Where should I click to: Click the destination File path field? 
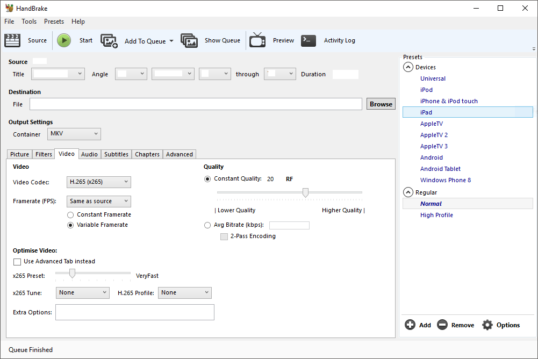196,104
